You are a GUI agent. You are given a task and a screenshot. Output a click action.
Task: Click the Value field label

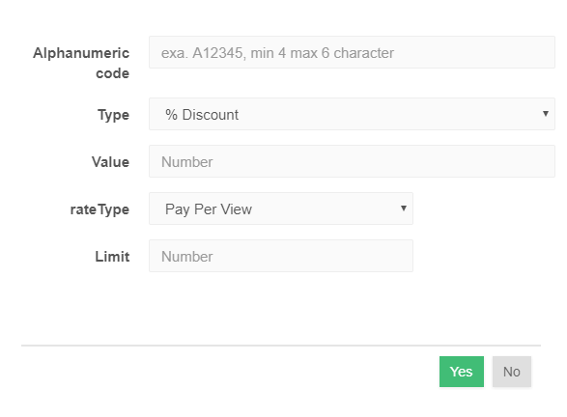coord(110,162)
